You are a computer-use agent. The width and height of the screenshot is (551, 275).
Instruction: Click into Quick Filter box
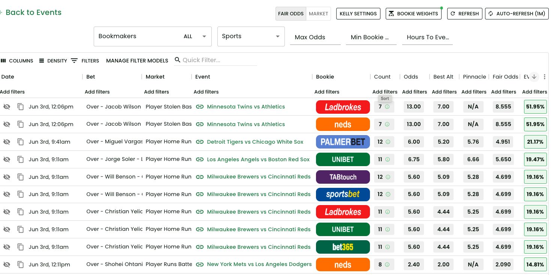click(x=219, y=60)
